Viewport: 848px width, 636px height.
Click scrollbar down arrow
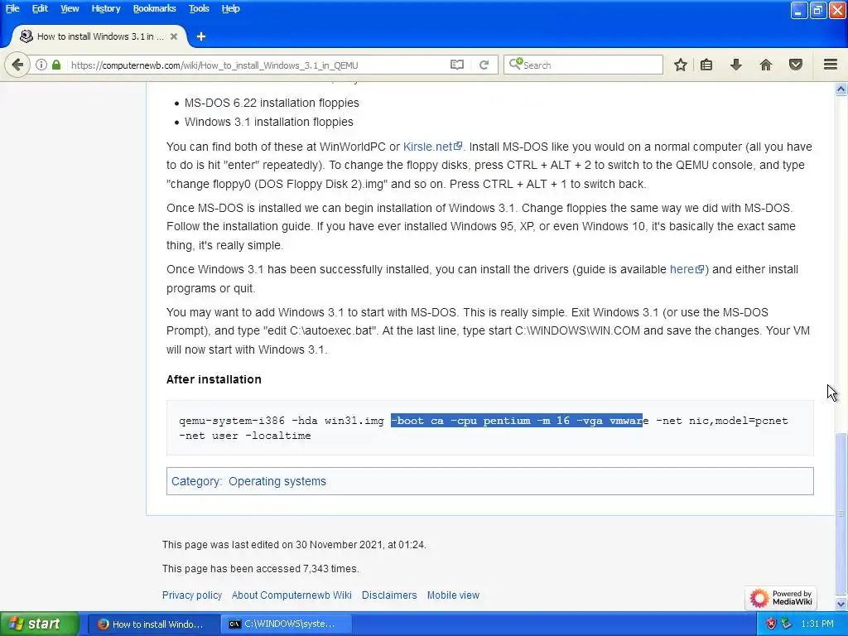tap(841, 604)
